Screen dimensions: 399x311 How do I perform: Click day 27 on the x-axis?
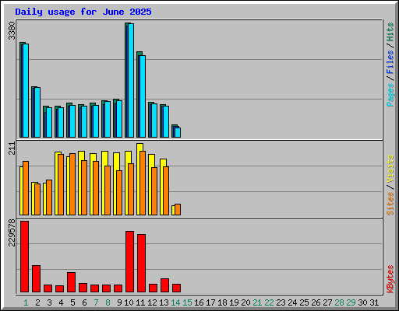point(327,302)
